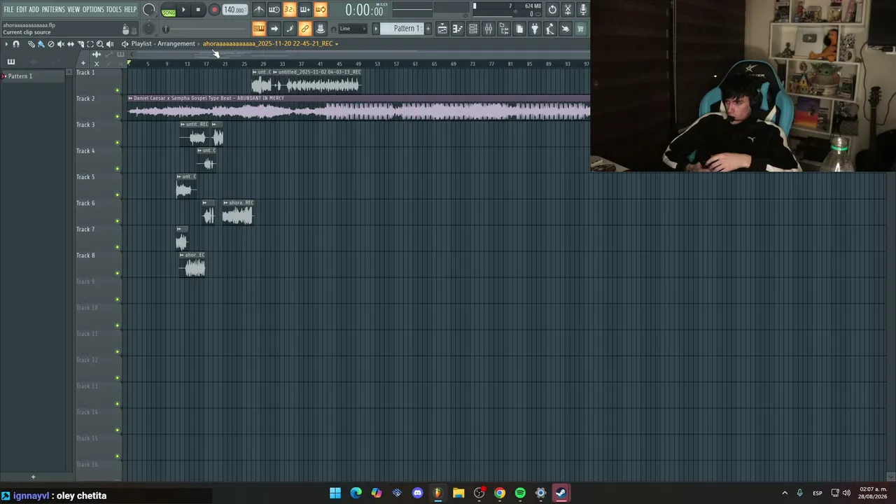Image resolution: width=896 pixels, height=504 pixels.
Task: Open the snap selector showing Line
Action: tap(353, 29)
